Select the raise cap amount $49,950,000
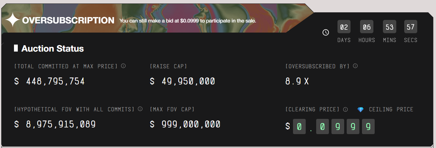Image resolution: width=436 pixels, height=148 pixels. (x=182, y=81)
